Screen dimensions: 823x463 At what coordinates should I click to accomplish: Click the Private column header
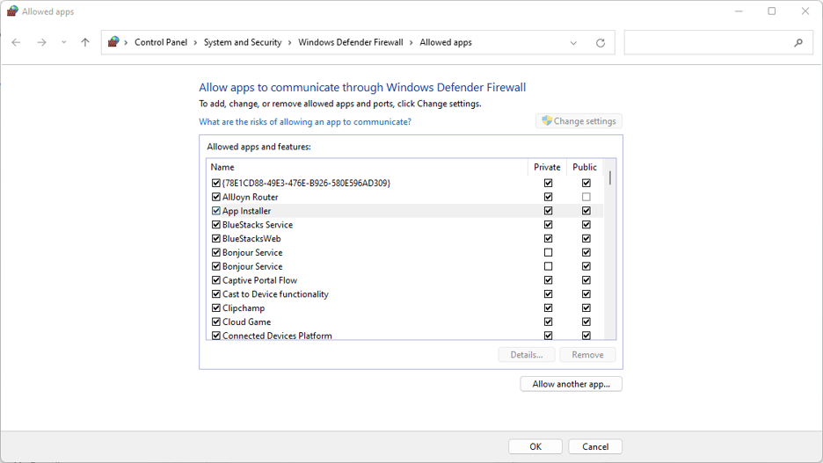point(547,167)
